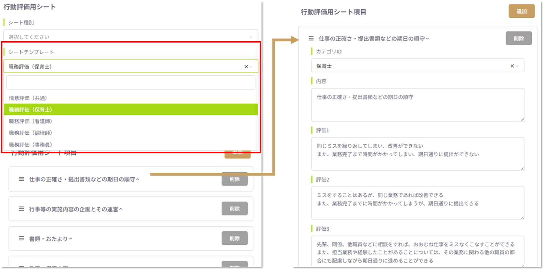Open the カテゴリID dropdown arrow
This screenshot has width=544, height=270.
click(518, 66)
